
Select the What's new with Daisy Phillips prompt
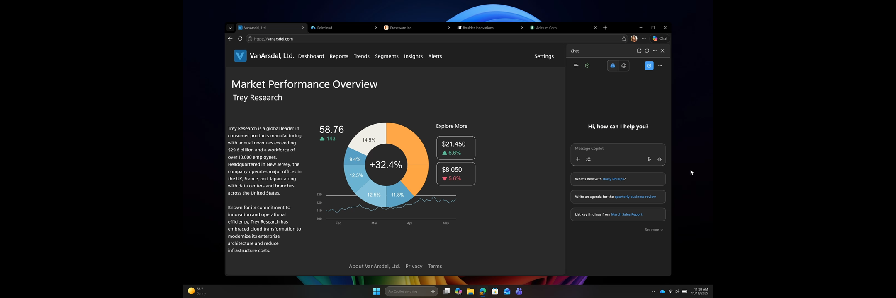coord(618,179)
